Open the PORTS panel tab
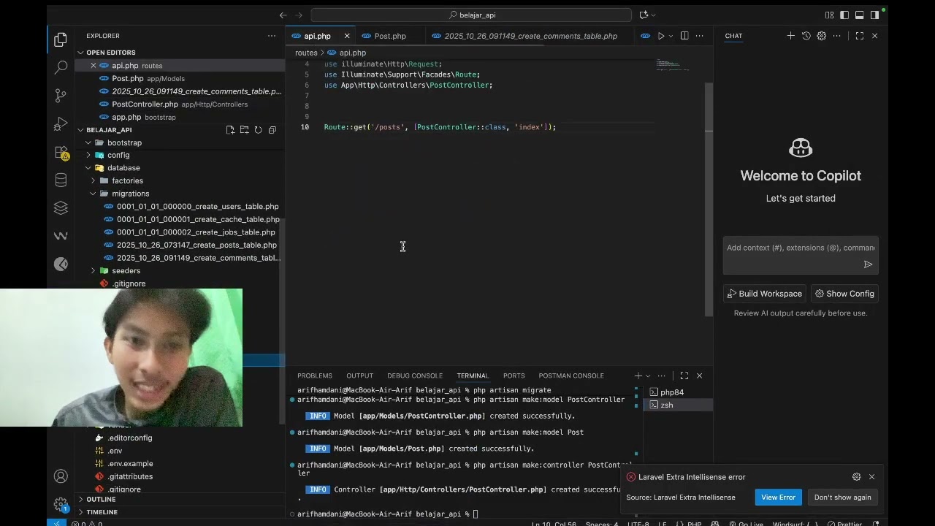This screenshot has width=935, height=526. coord(514,376)
